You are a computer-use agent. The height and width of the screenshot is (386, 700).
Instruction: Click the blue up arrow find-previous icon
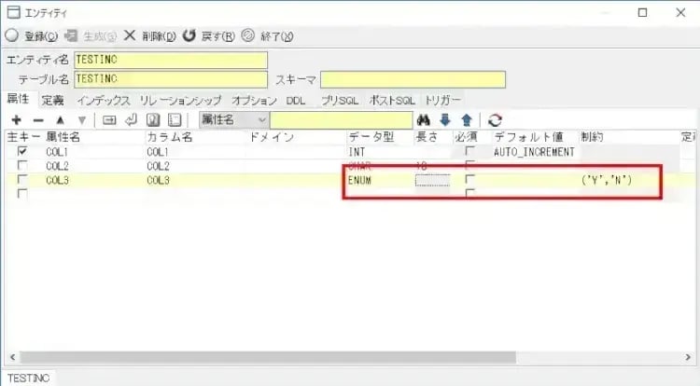(466, 120)
